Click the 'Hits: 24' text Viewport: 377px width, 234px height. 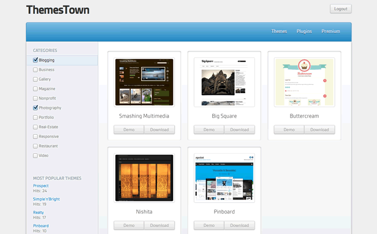(40, 191)
